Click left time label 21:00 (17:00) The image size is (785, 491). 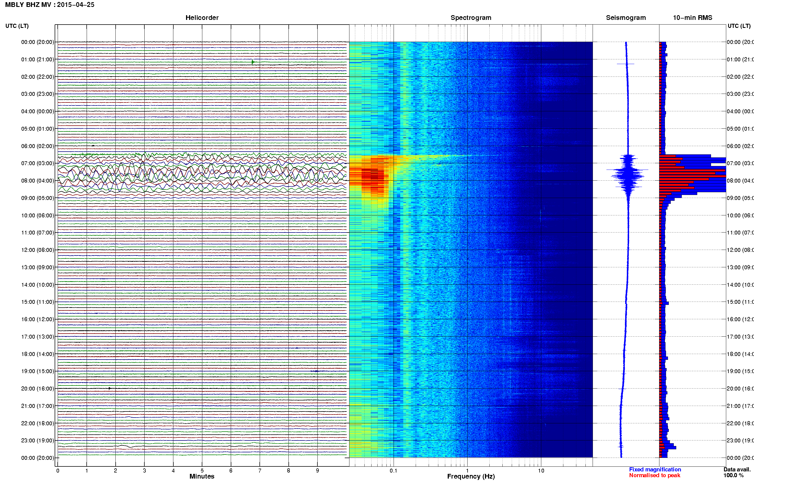coord(38,406)
